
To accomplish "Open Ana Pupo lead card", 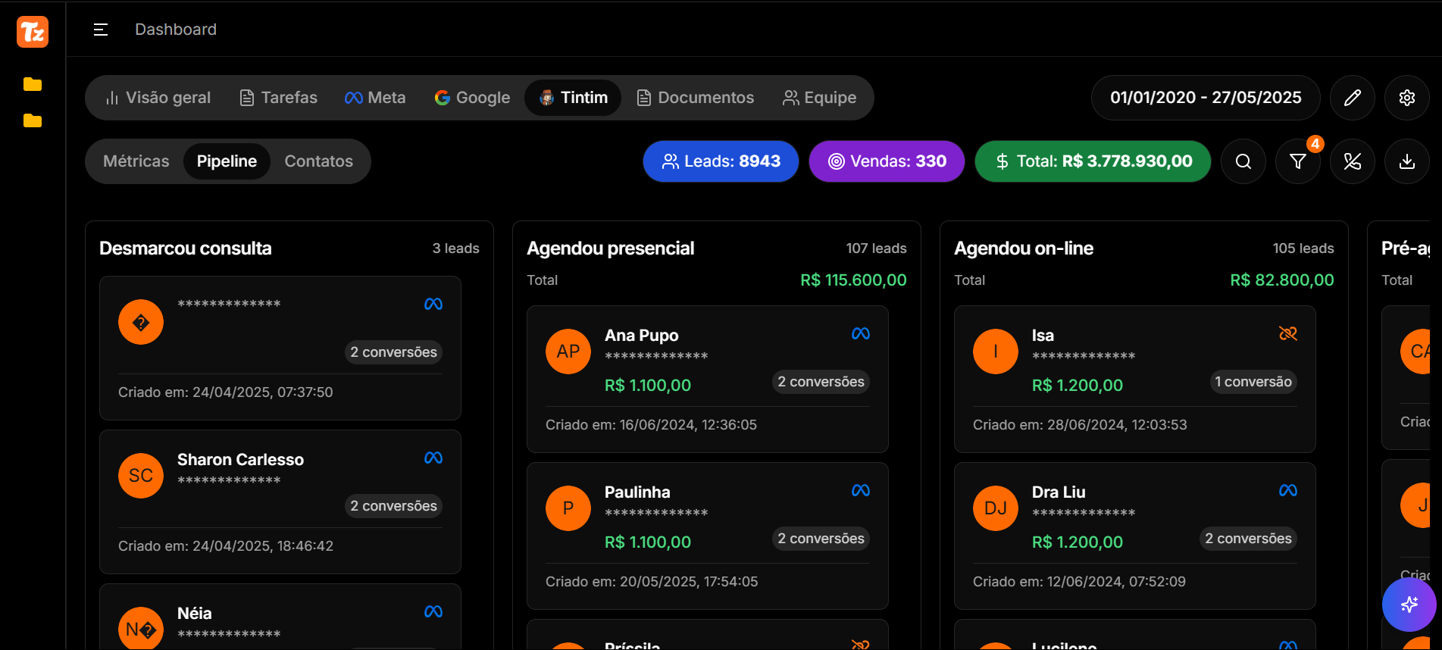I will (x=707, y=379).
